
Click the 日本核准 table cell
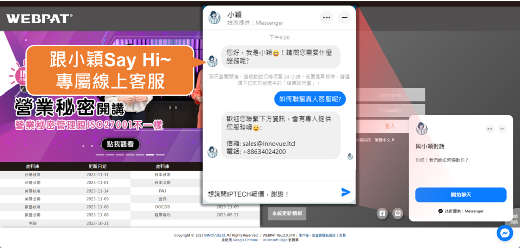click(x=162, y=175)
